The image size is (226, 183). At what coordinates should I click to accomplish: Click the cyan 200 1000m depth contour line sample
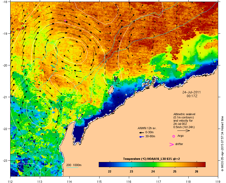click(72, 167)
